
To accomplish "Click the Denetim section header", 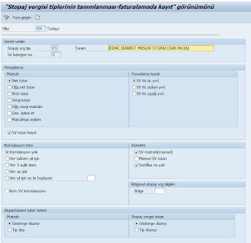I will [187, 145].
